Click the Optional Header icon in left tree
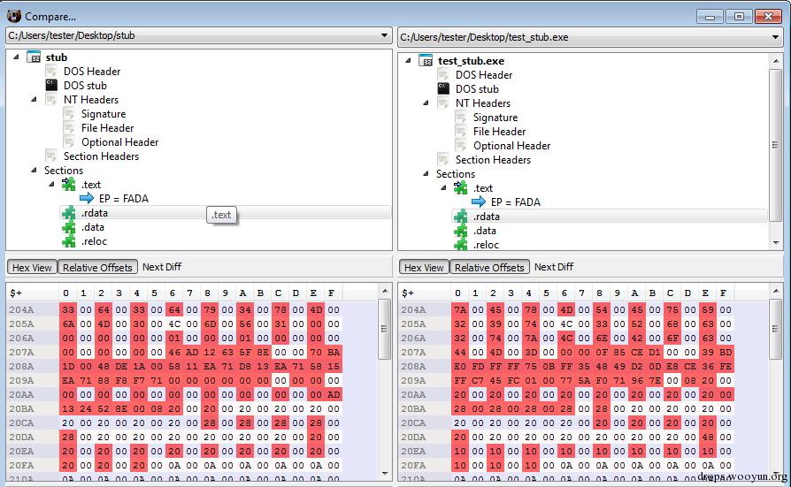 point(69,142)
